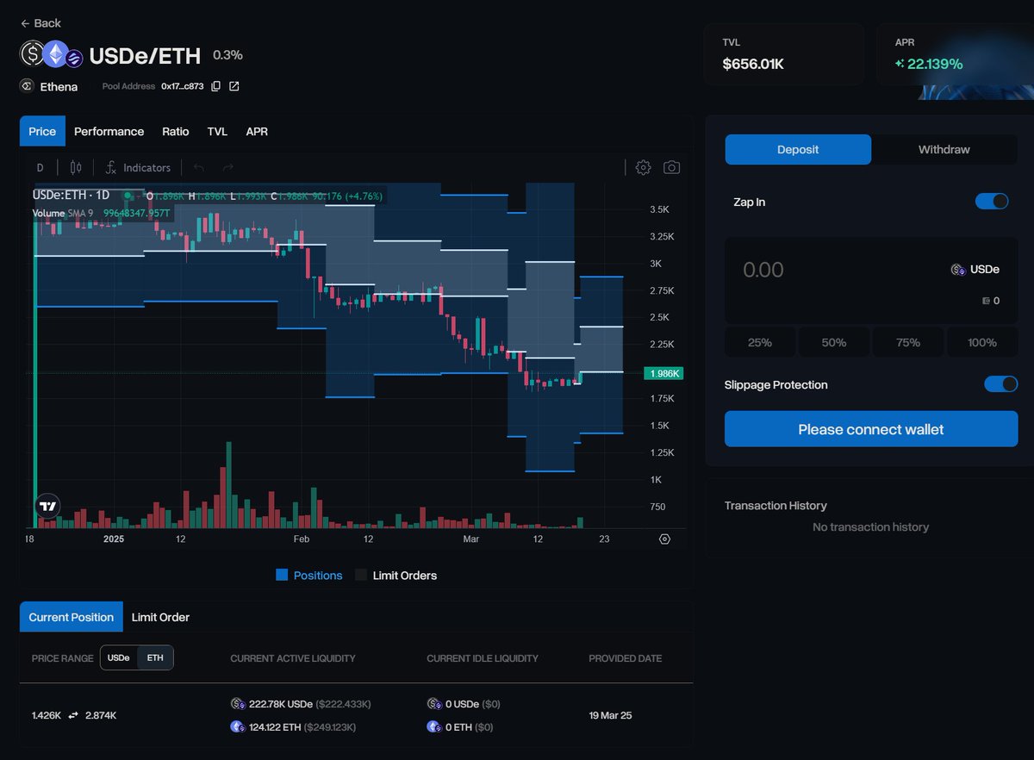The image size is (1034, 760).
Task: Click the ($249.123K) ETH liquidity value
Action: tap(327, 727)
